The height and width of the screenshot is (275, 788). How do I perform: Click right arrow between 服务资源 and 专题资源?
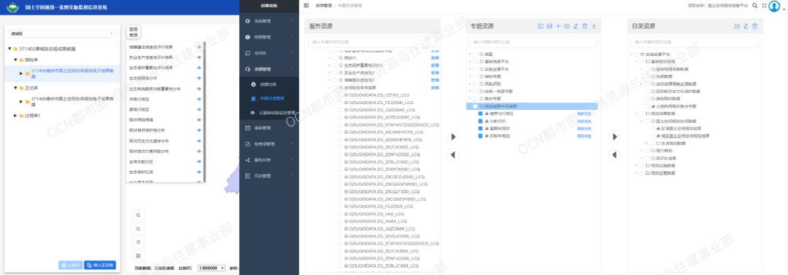(x=453, y=137)
